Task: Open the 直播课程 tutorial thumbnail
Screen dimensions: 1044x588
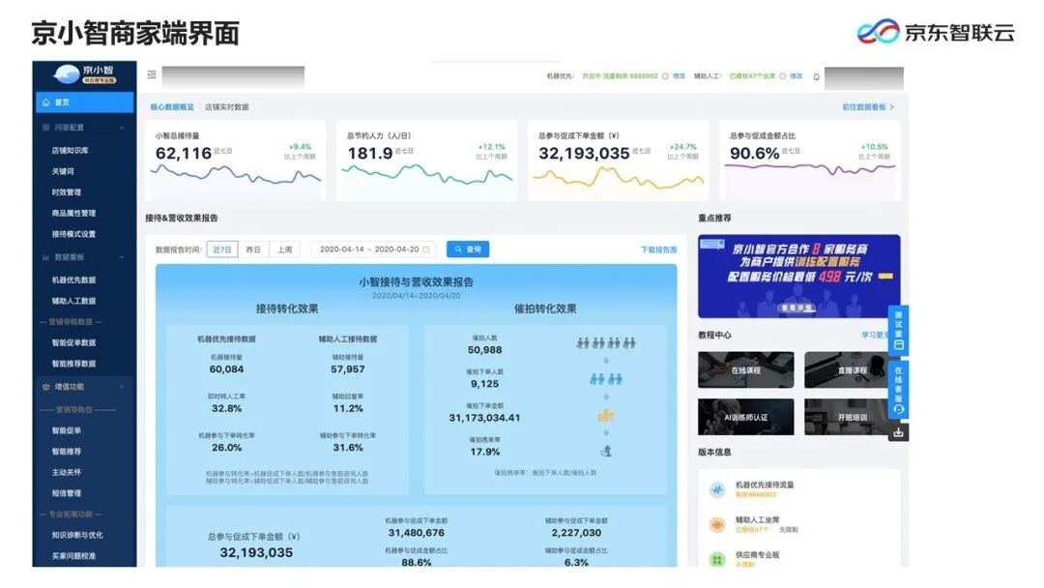Action: 853,369
